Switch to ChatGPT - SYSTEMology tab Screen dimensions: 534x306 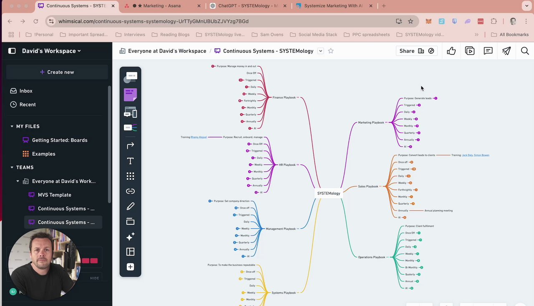click(248, 6)
